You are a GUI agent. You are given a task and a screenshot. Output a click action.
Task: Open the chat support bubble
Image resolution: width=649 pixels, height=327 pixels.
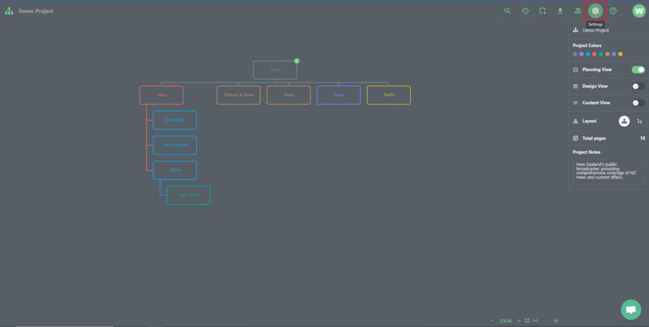631,310
